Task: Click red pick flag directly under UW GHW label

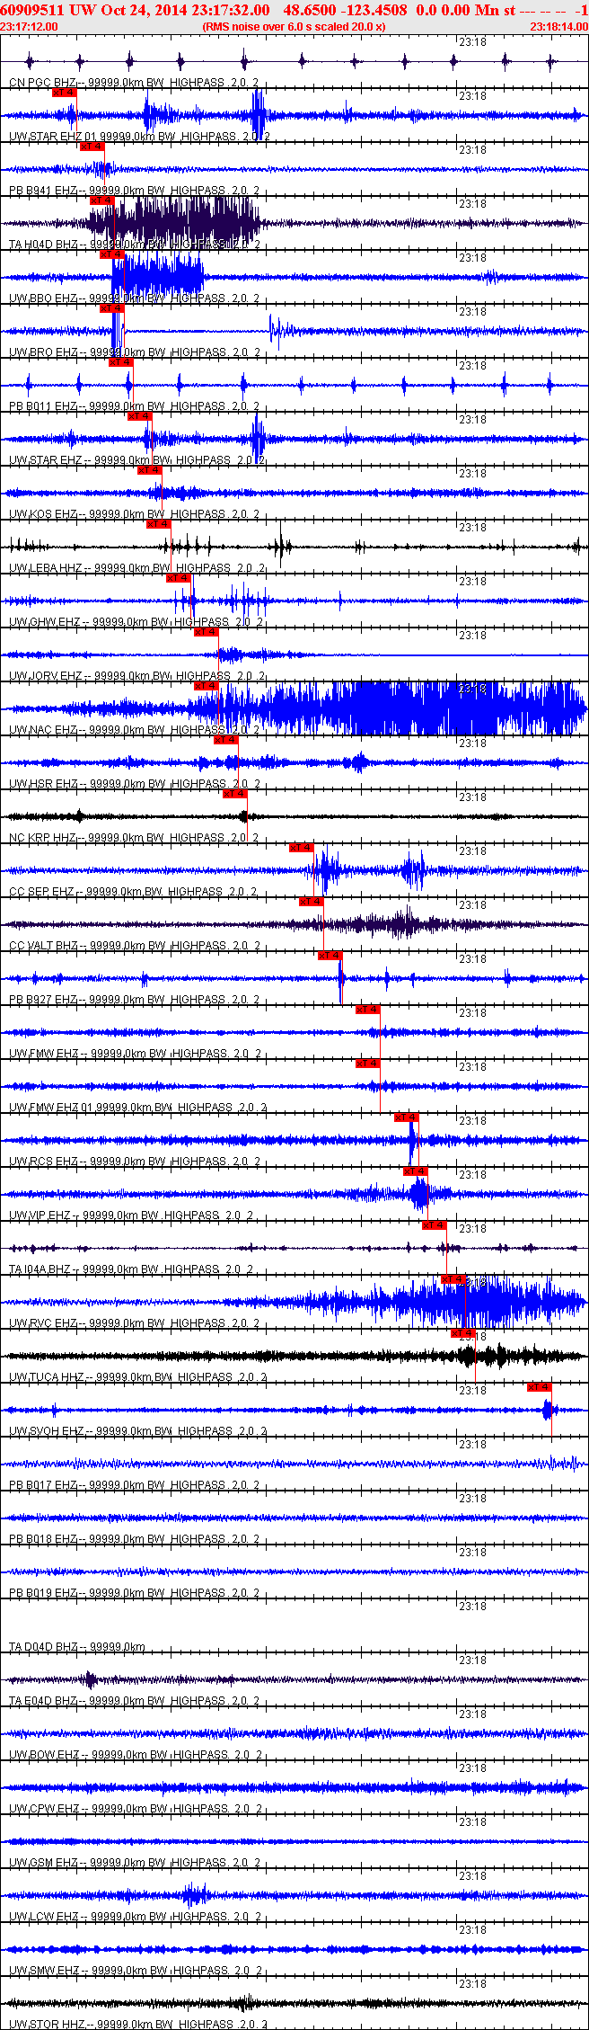Action: [x=206, y=632]
